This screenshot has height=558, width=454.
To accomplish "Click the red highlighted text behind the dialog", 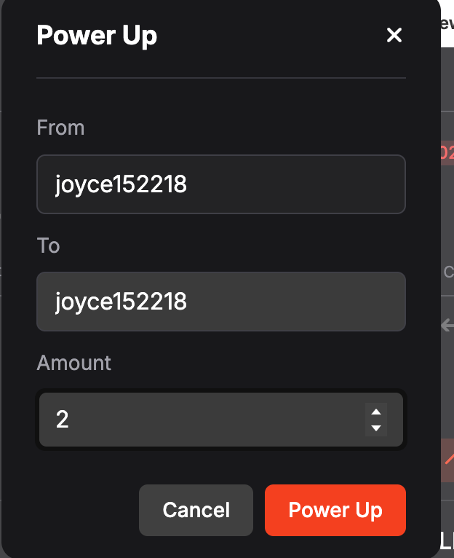I will (x=447, y=153).
